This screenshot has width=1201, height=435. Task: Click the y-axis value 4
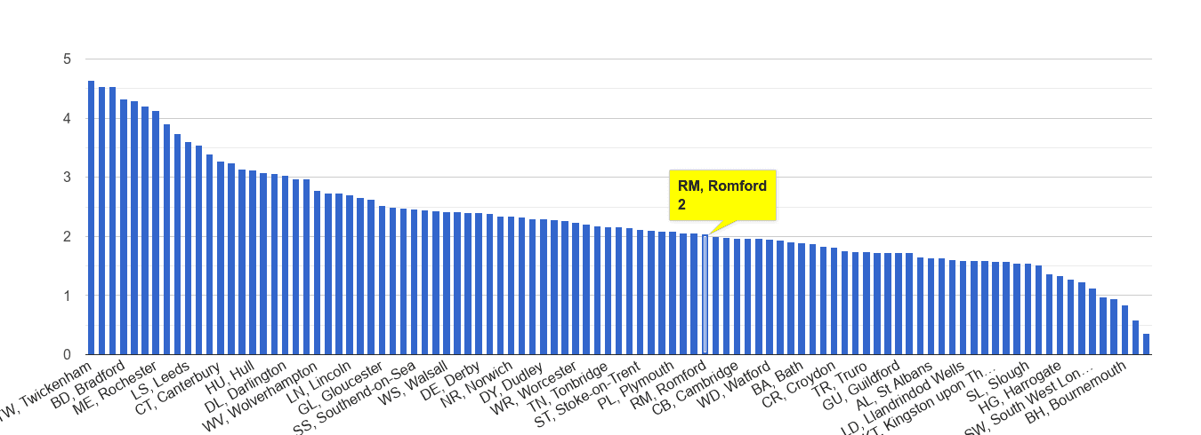pos(67,118)
